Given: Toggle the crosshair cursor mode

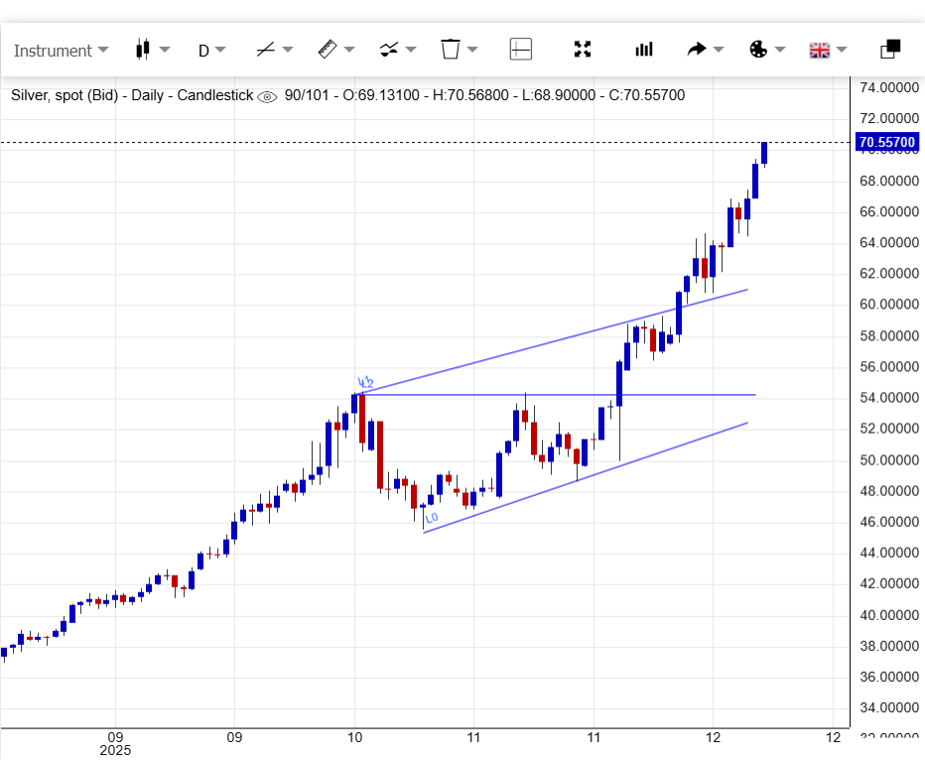Looking at the screenshot, I should pyautogui.click(x=521, y=50).
